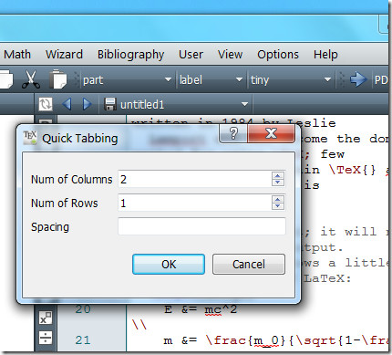Viewport: 392px width, 355px height.
Task: Decrease Num of Rows with down arrow
Action: tap(278, 206)
